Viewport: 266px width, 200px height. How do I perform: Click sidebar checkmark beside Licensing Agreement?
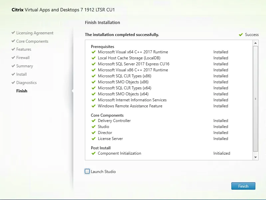pos(13,32)
